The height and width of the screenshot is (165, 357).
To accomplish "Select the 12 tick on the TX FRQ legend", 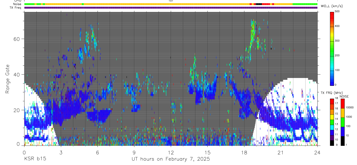I will click(x=336, y=129).
